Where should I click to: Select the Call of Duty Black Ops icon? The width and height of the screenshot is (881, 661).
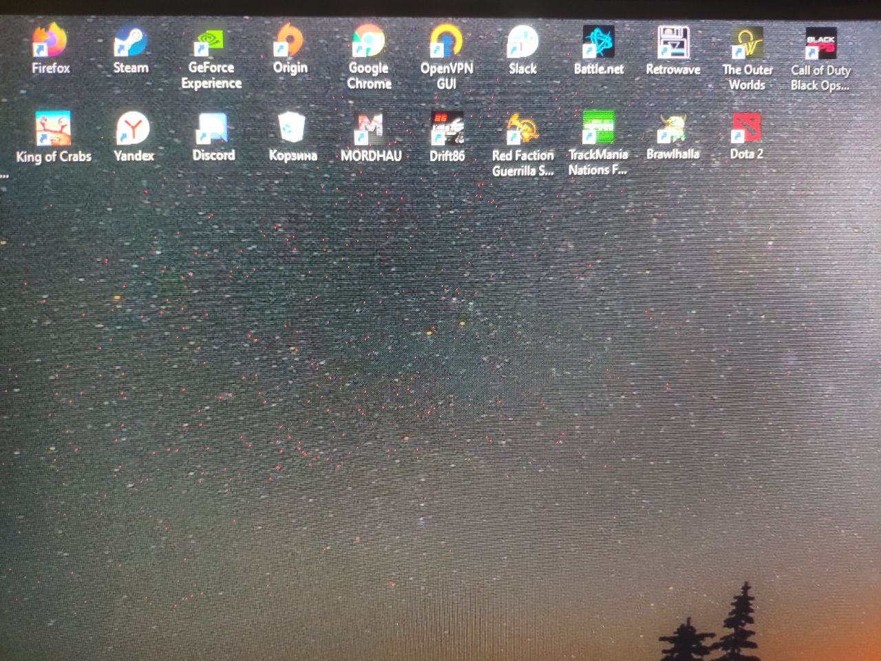click(820, 44)
